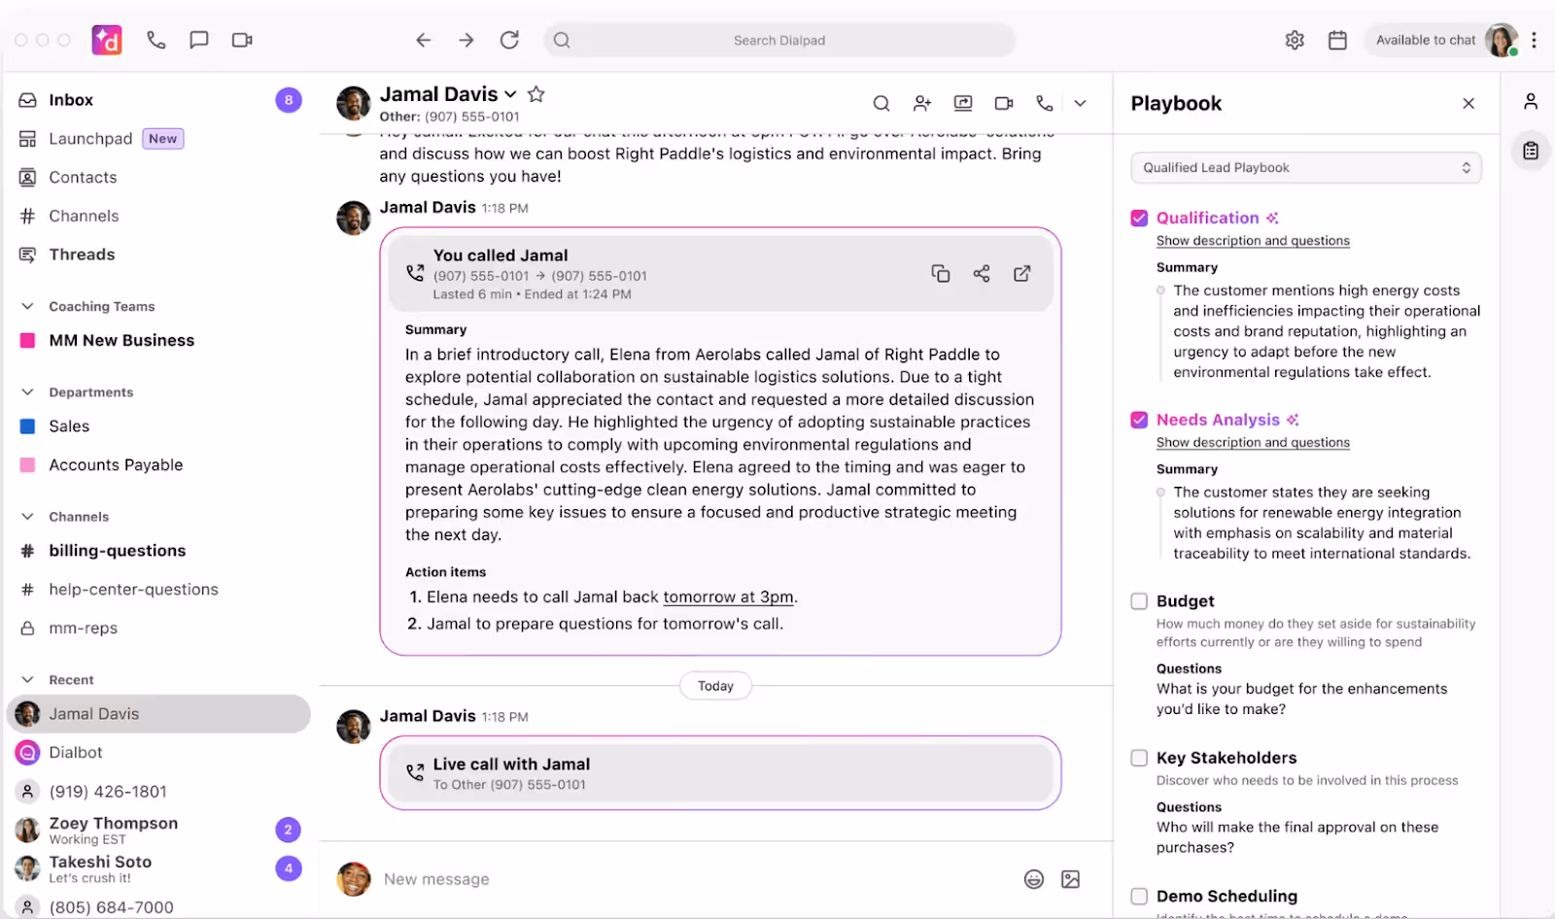Collapse Channels section in sidebar
This screenshot has height=919, width=1555.
click(x=28, y=516)
